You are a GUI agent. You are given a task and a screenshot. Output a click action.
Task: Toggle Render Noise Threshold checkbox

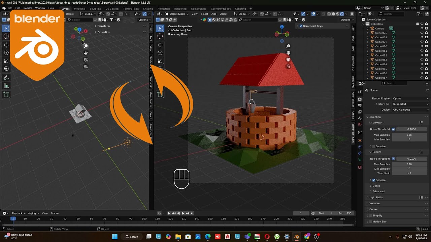tap(393, 159)
